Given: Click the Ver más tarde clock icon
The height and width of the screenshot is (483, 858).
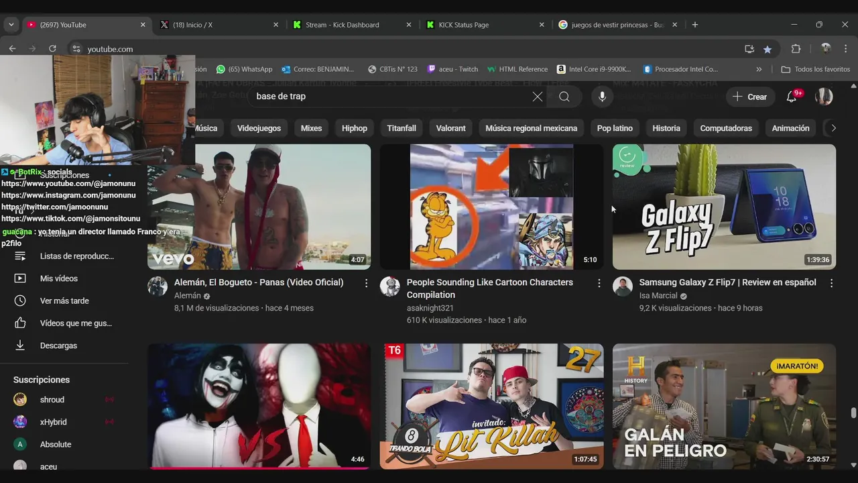Looking at the screenshot, I should tap(20, 301).
